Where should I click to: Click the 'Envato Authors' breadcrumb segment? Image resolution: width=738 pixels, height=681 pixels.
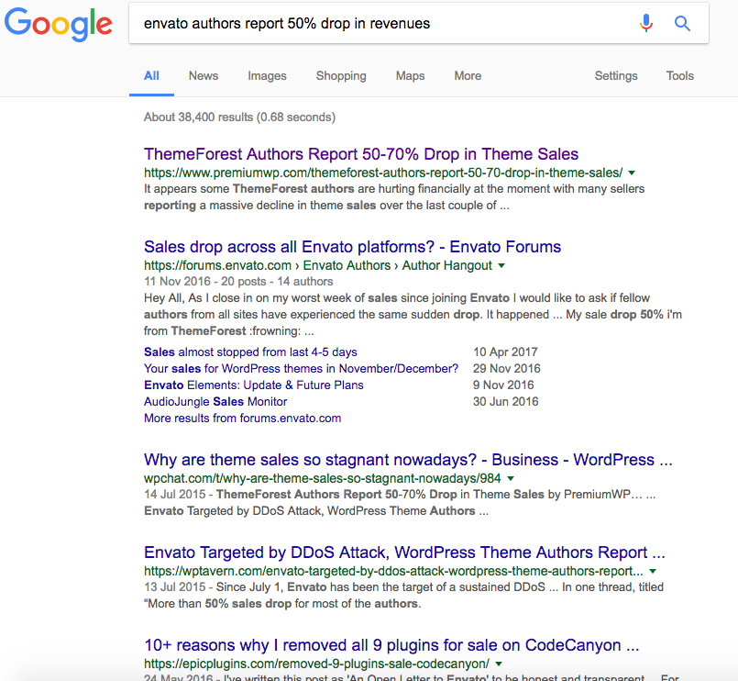[x=347, y=266]
